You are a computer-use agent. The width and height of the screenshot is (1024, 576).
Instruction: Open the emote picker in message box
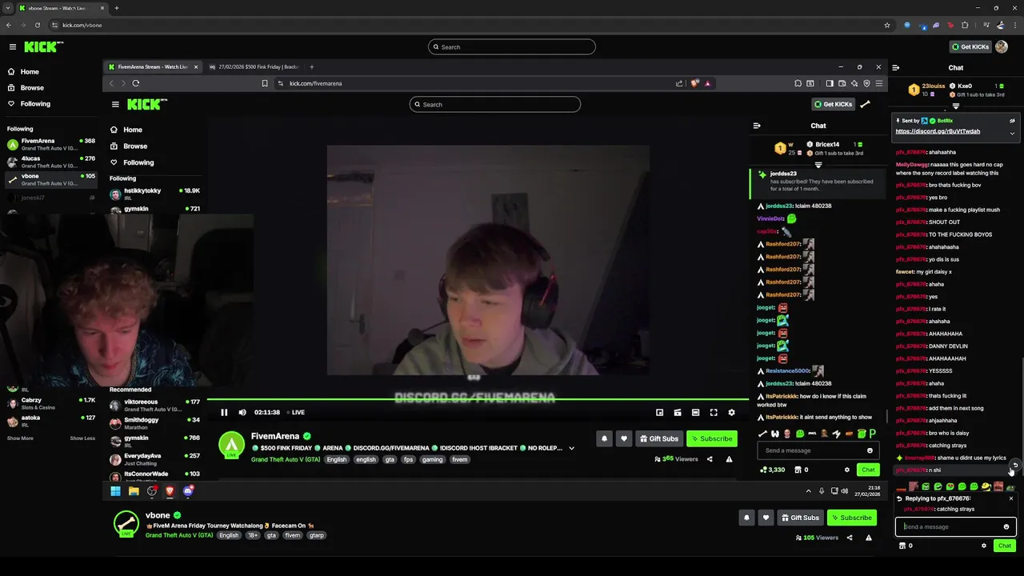[1006, 526]
